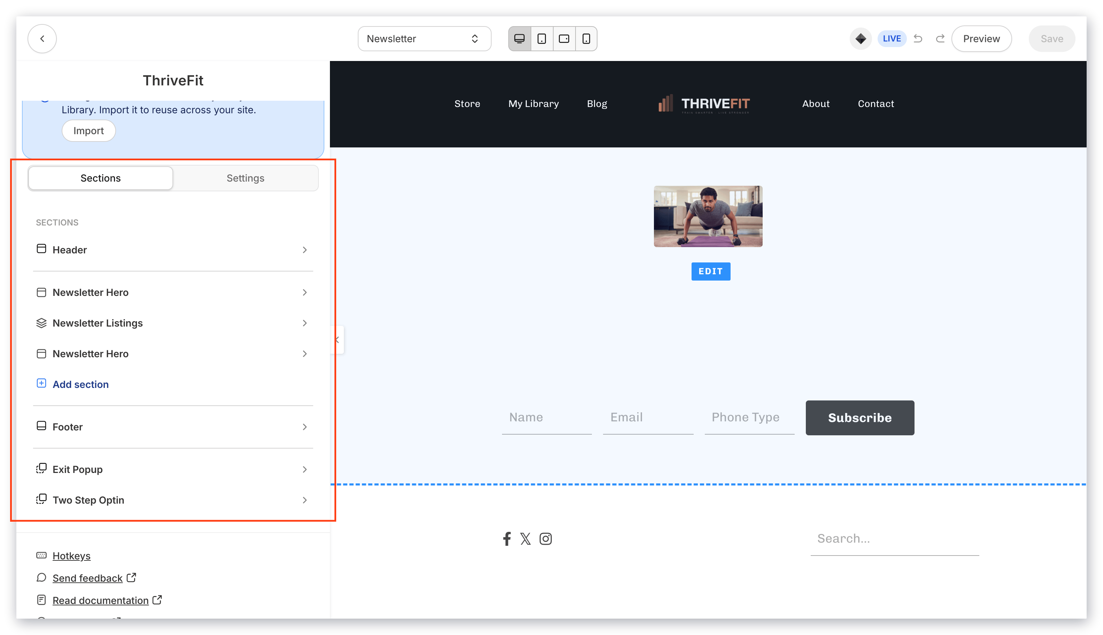Switch to the Settings tab
Screen dimensions: 1103x635
(x=246, y=178)
